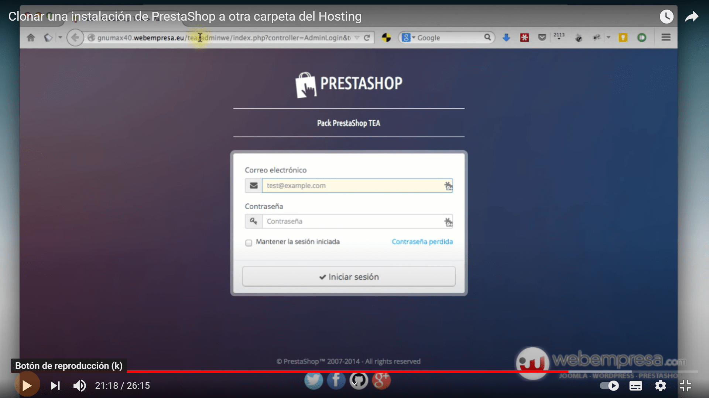
Task: Check Mantener la sesión iniciada
Action: tap(249, 243)
